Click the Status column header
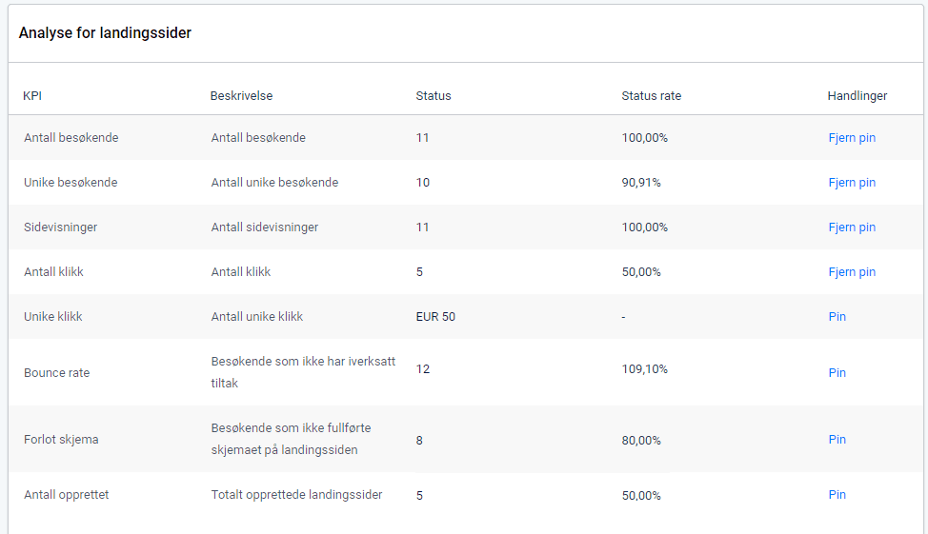 point(434,96)
